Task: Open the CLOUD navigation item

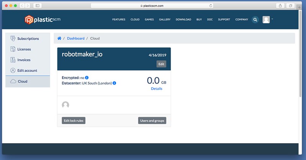Action: [x=135, y=19]
